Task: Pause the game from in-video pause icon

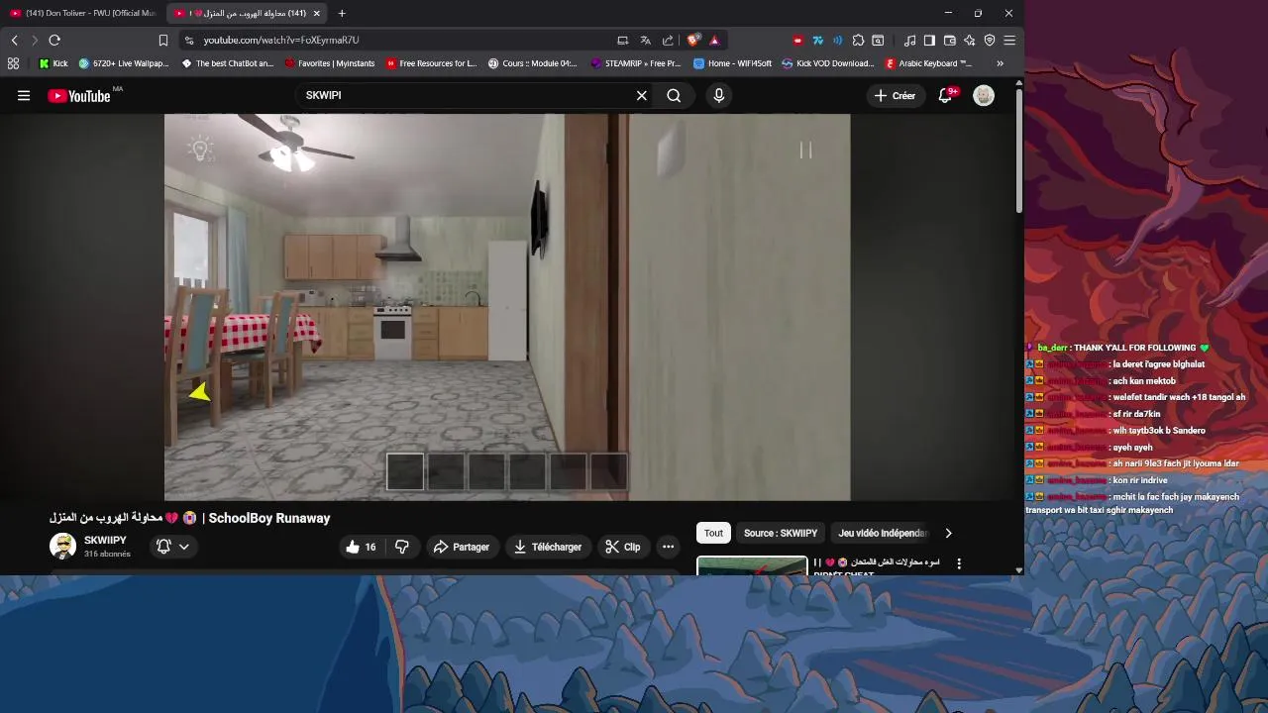Action: click(x=805, y=150)
